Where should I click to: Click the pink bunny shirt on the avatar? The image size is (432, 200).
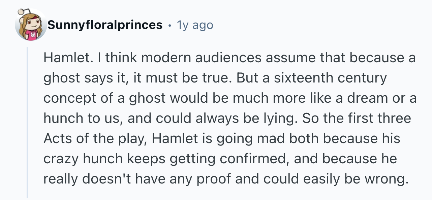click(x=33, y=35)
